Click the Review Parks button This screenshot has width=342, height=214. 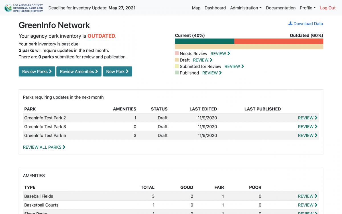point(37,71)
